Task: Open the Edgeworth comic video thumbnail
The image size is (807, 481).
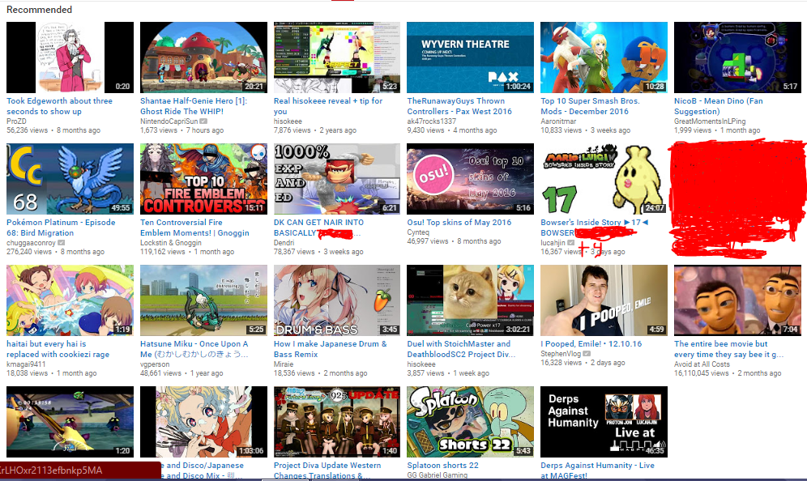Action: point(70,57)
